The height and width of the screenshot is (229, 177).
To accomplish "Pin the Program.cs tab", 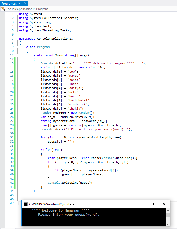I will click(x=20, y=4).
